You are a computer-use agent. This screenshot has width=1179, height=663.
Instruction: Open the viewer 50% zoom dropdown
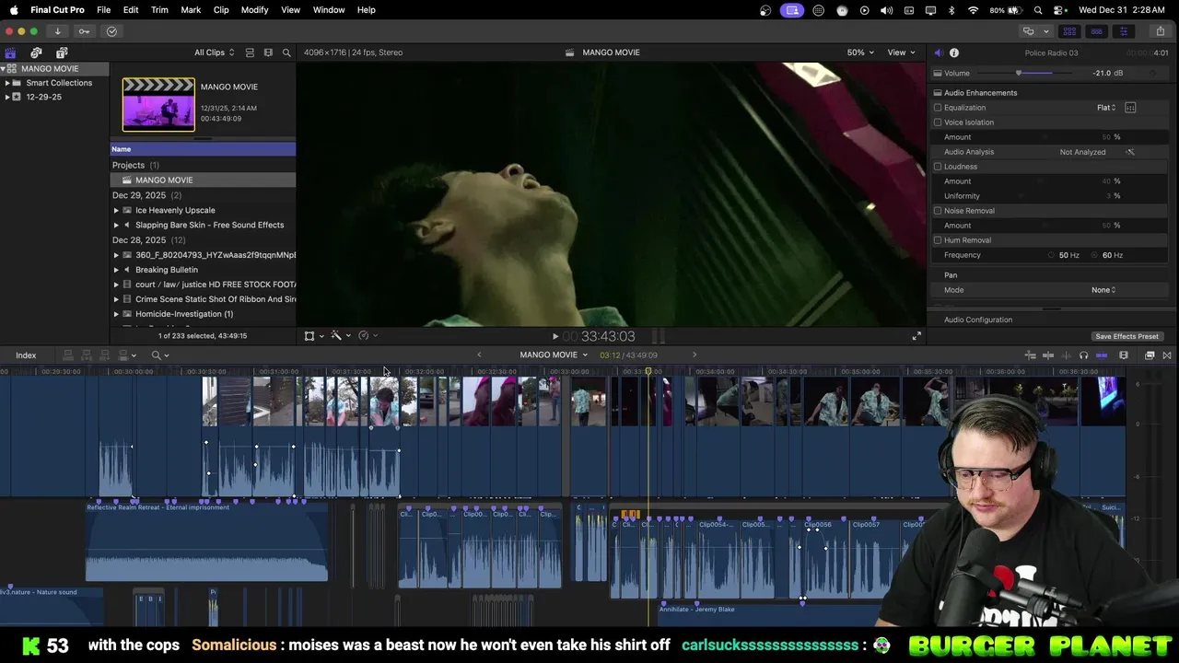(861, 52)
